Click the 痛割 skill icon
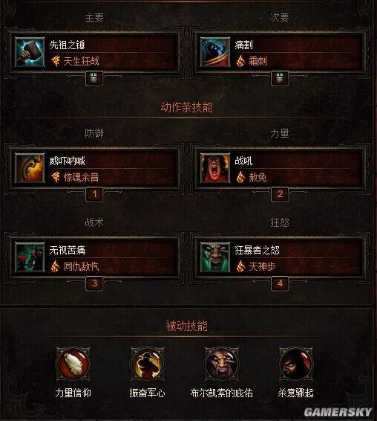 pyautogui.click(x=215, y=52)
